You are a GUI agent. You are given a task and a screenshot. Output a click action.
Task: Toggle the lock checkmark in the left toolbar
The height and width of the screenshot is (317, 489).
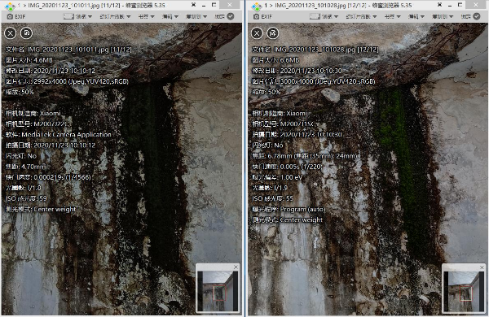(x=231, y=16)
